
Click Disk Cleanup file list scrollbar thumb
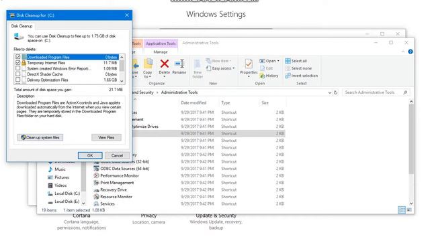click(x=122, y=66)
